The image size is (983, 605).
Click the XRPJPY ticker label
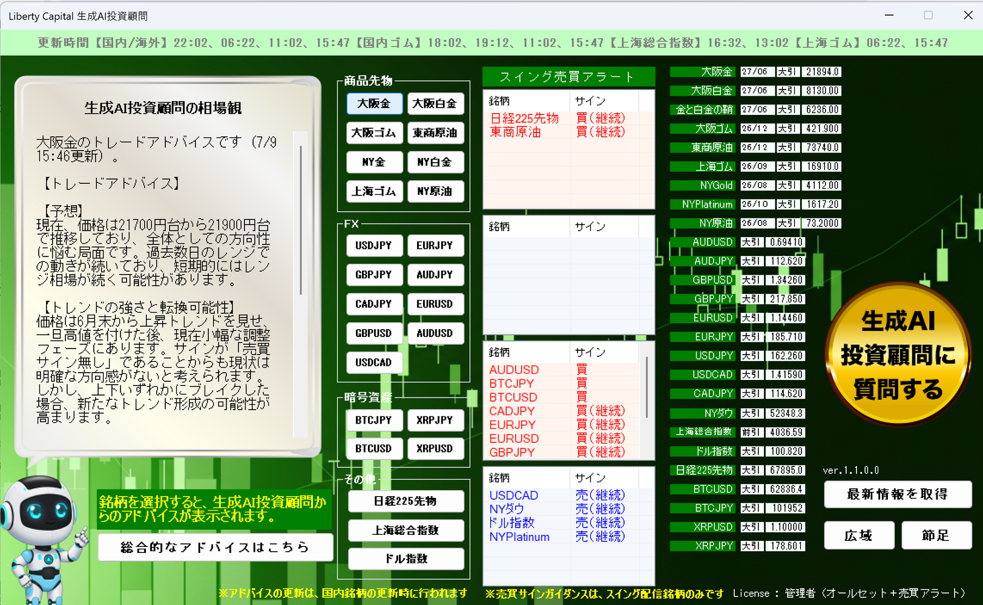pos(703,546)
